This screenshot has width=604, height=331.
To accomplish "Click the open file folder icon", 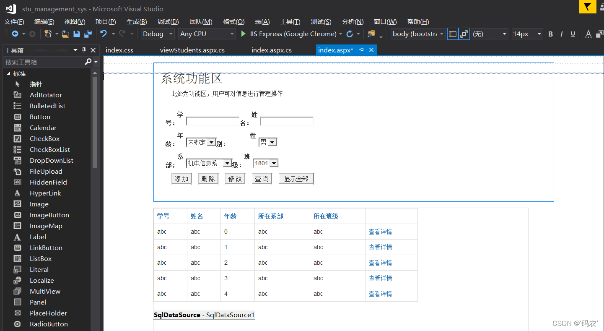I will tap(65, 34).
